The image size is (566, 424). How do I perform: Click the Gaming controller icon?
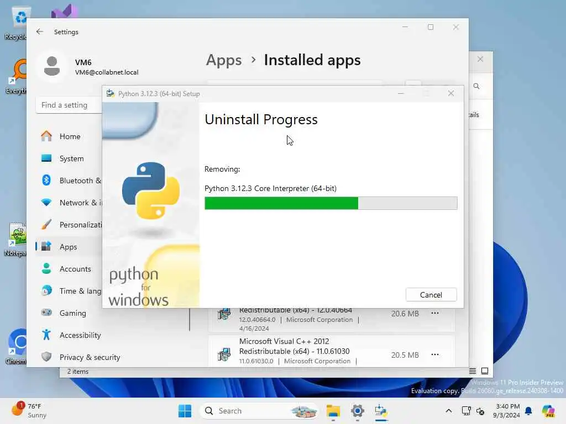tap(46, 312)
